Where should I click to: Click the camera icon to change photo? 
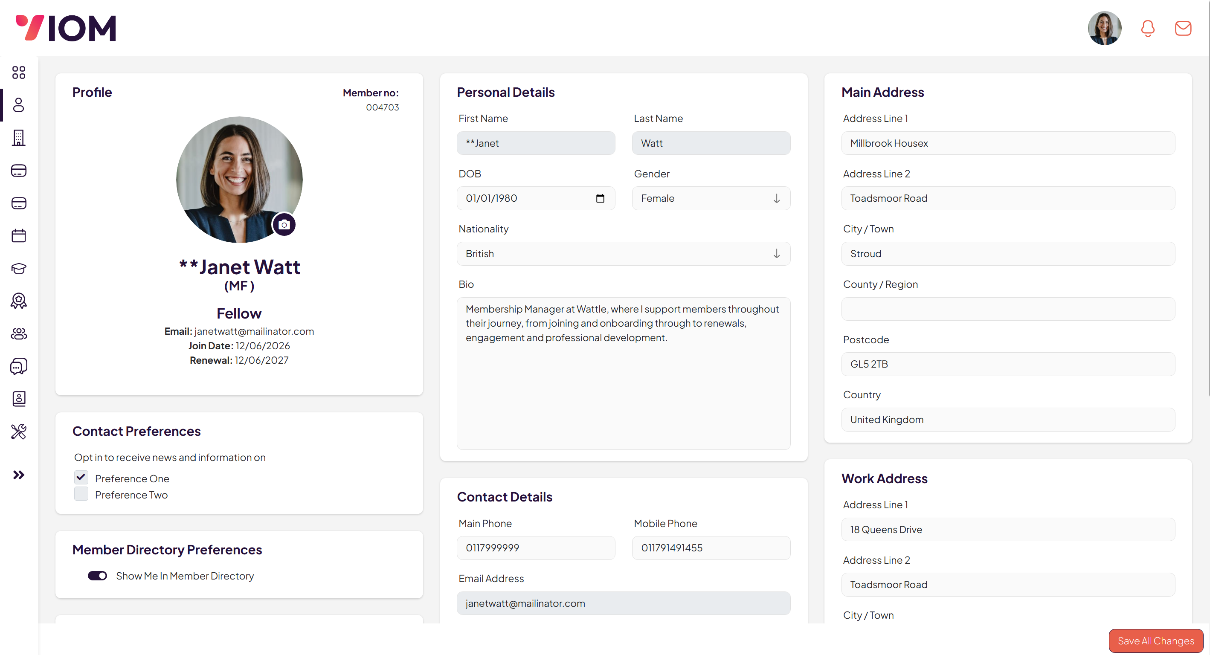tap(284, 224)
